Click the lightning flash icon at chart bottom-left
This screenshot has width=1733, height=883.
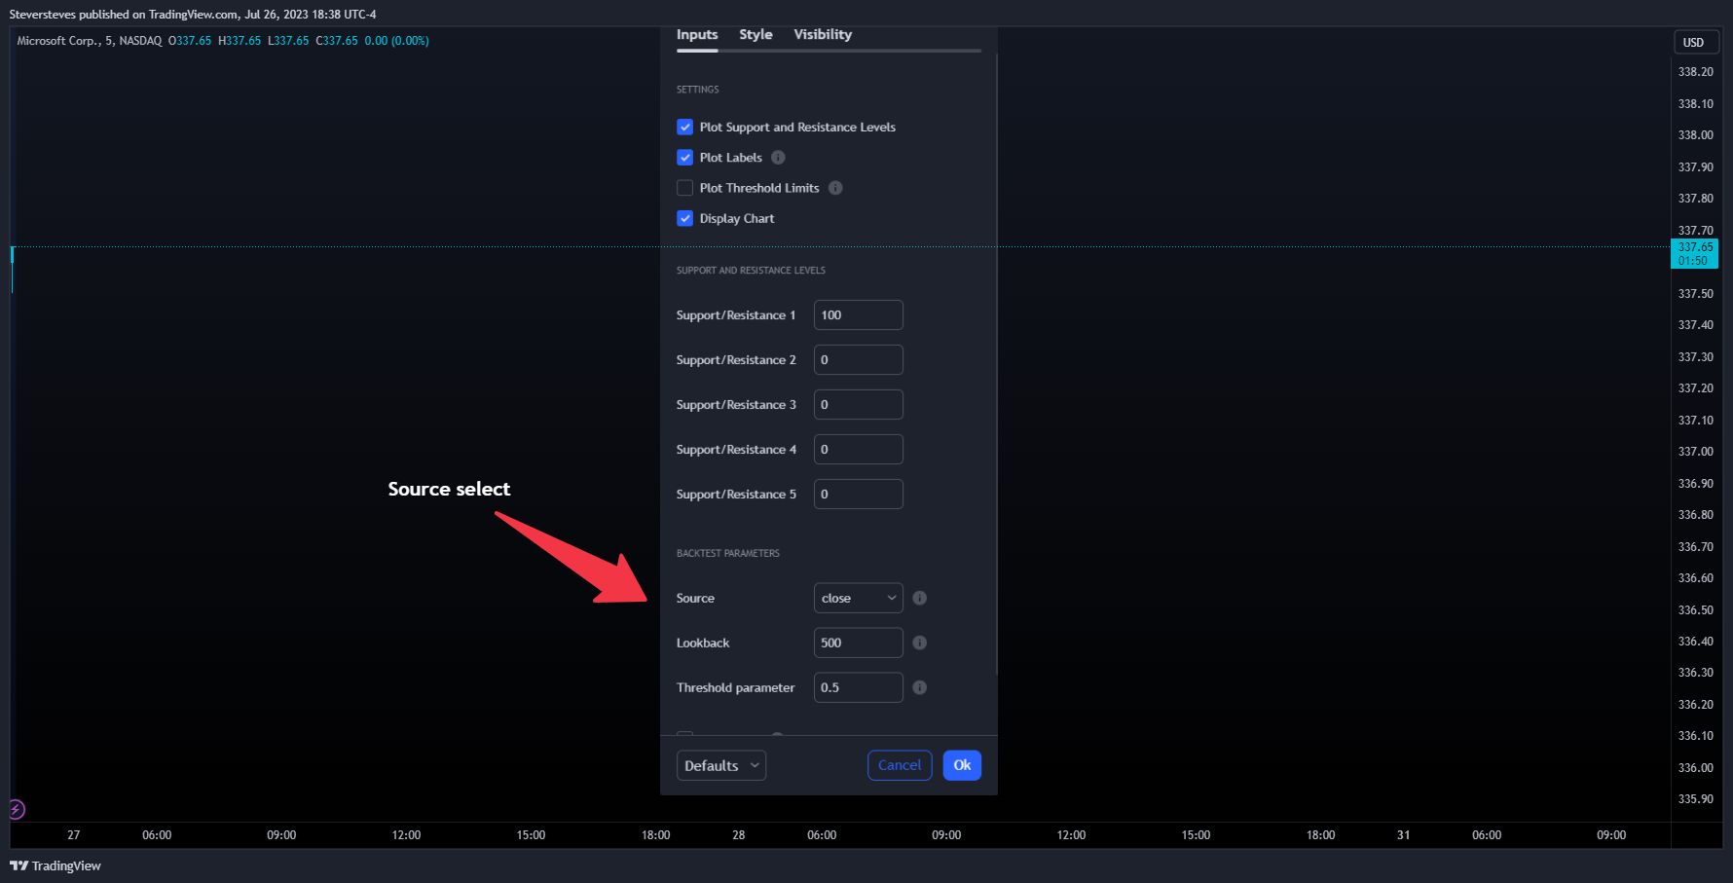17,809
